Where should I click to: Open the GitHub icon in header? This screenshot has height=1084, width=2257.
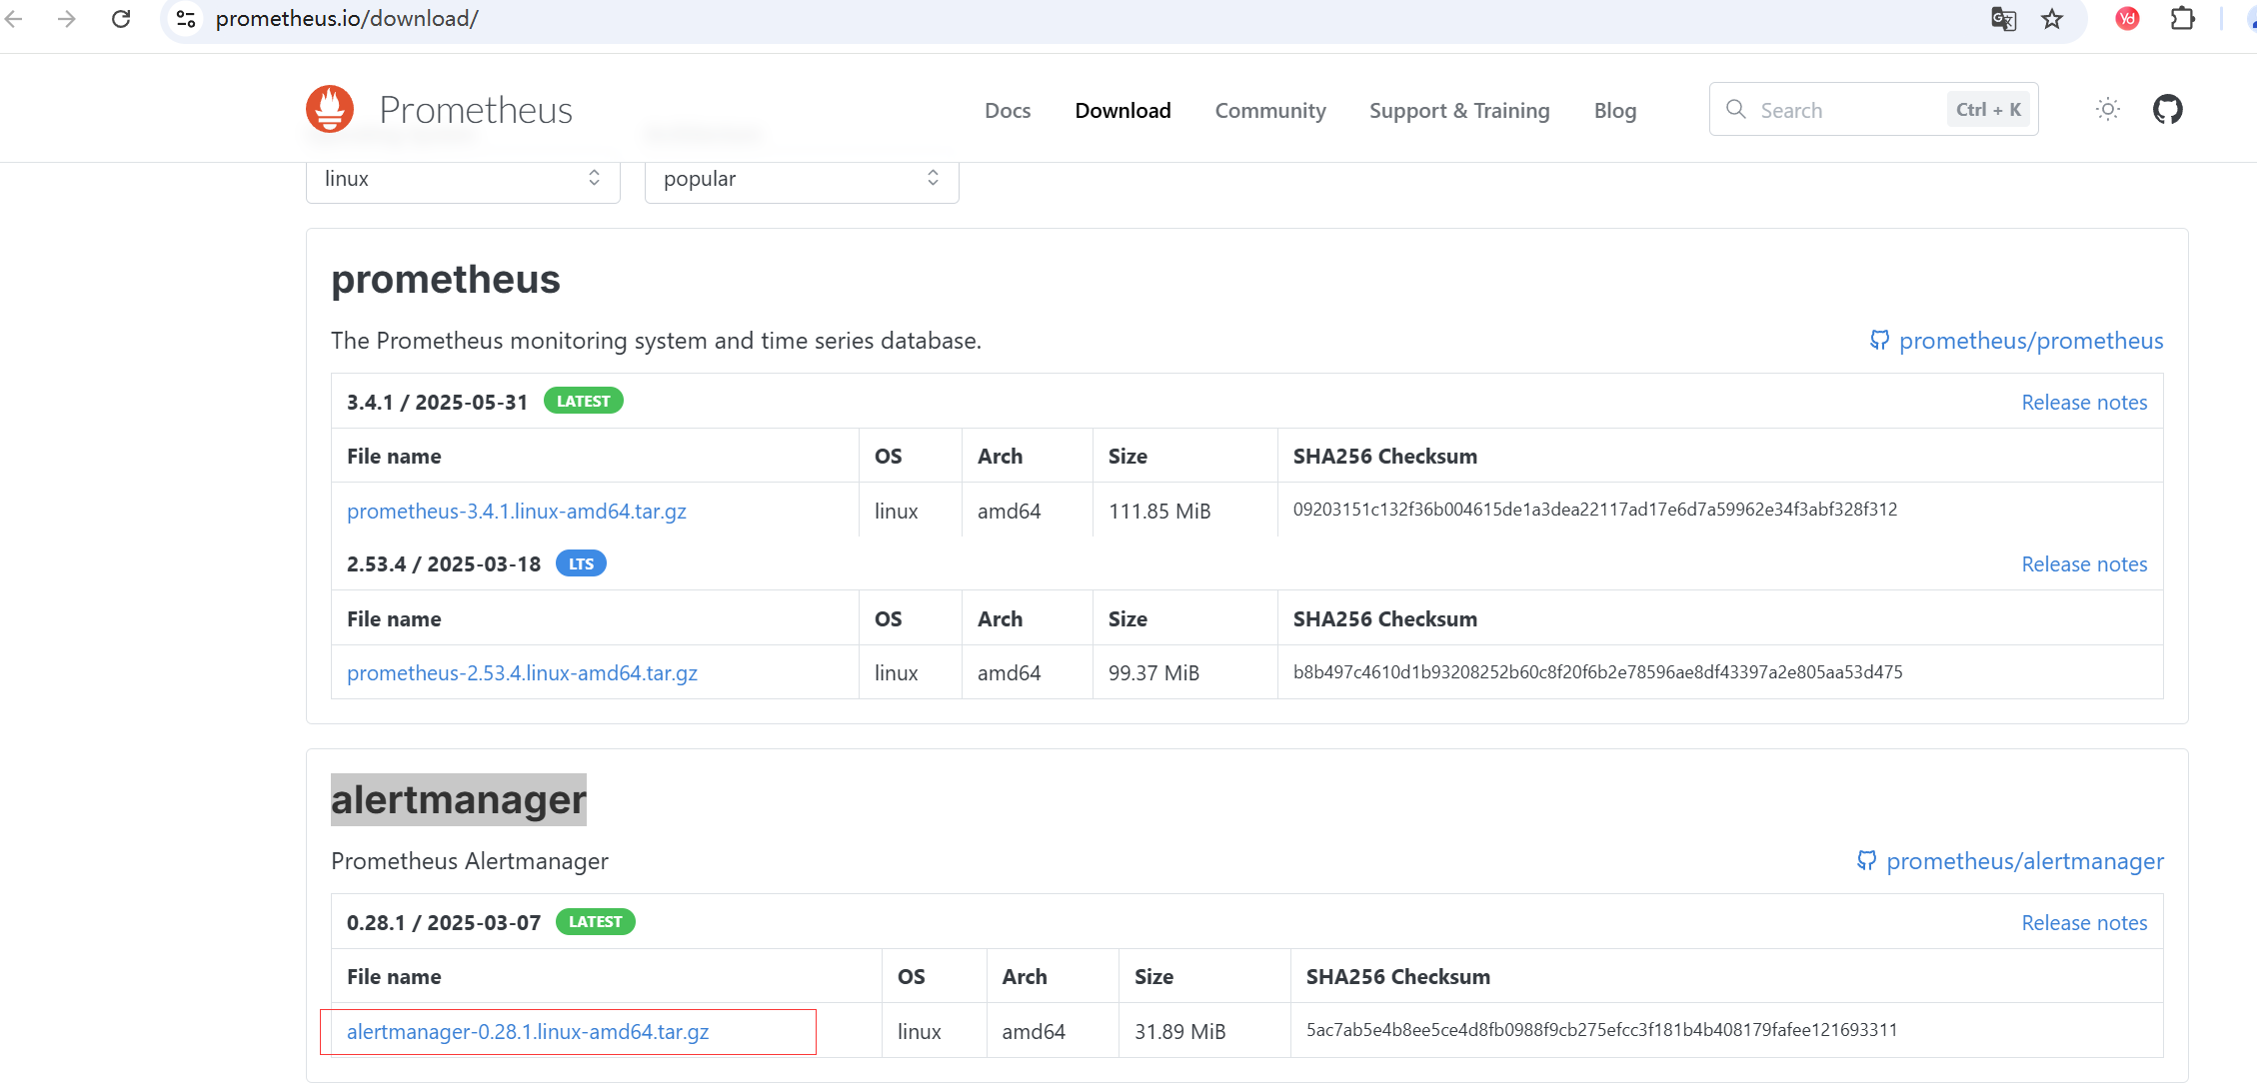click(2167, 110)
